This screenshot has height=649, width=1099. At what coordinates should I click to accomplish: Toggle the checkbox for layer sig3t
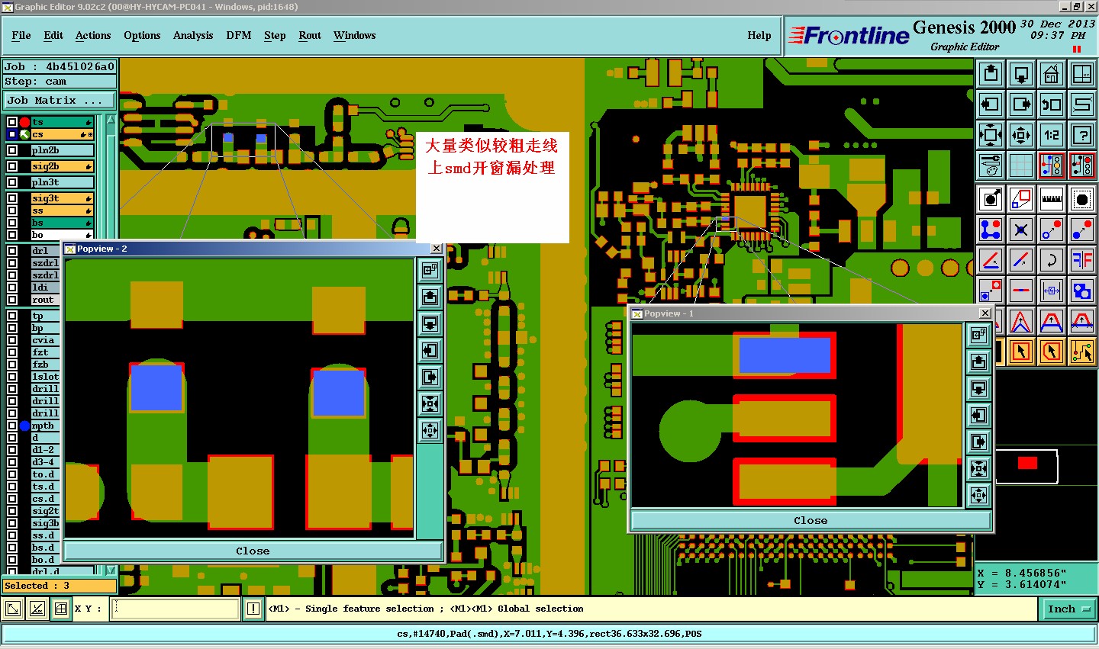tap(12, 198)
